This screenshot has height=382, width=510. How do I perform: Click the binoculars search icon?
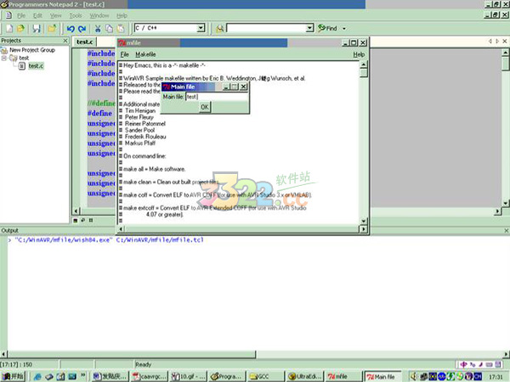tap(220, 29)
